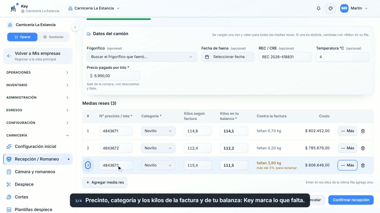Viewport: 380px width, 213px height.
Task: Click the Plantillas despiece icon
Action: pos(9,209)
